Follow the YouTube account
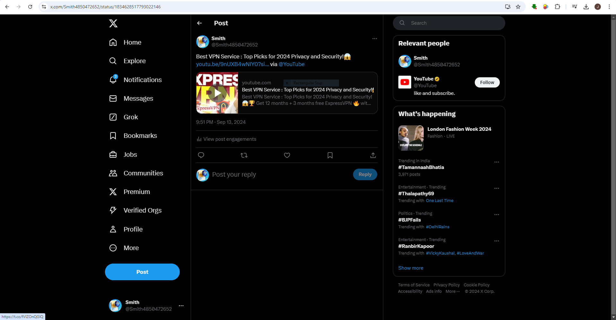Viewport: 616px width, 320px height. click(x=487, y=82)
